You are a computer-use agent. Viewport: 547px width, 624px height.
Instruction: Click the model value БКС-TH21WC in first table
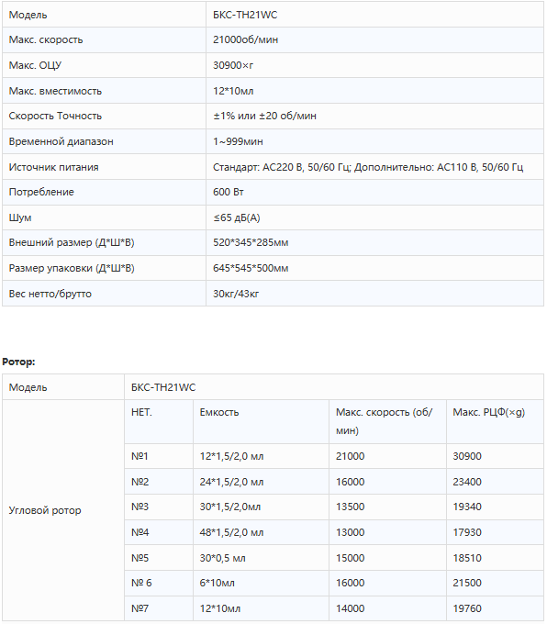click(245, 15)
